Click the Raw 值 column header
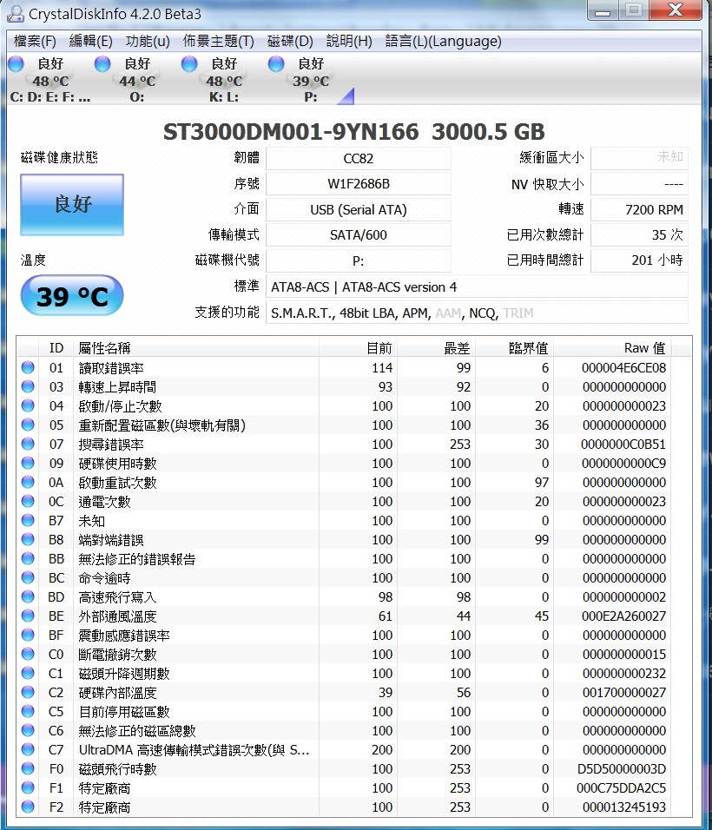The width and height of the screenshot is (712, 830). 611,348
